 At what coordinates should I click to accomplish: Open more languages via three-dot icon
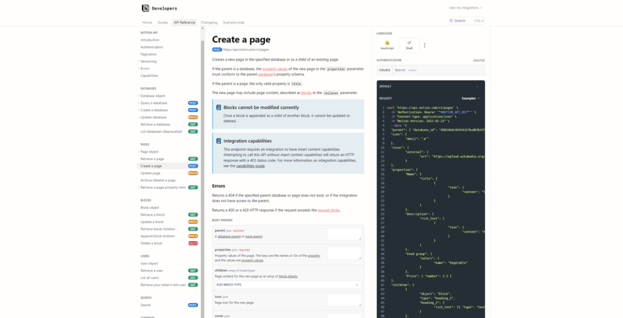425,46
